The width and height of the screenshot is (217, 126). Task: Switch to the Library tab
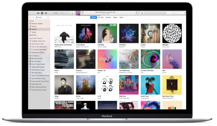point(94,17)
